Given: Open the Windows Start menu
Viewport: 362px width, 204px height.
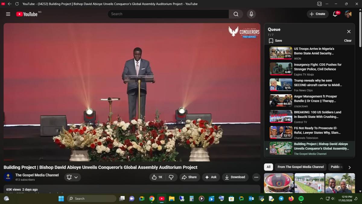Looking at the screenshot, I should (61, 199).
